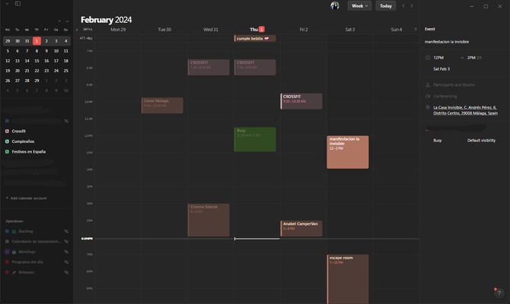Select today's date 1 in mini calendar
Image resolution: width=510 pixels, height=304 pixels.
click(37, 41)
